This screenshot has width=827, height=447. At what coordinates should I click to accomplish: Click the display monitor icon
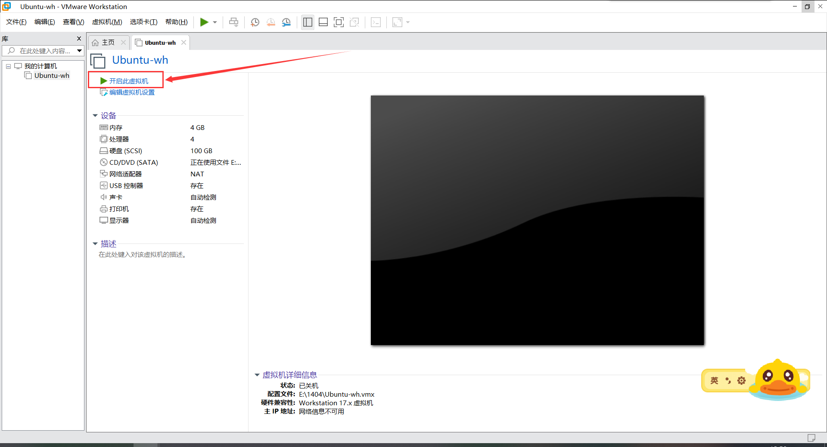[103, 220]
